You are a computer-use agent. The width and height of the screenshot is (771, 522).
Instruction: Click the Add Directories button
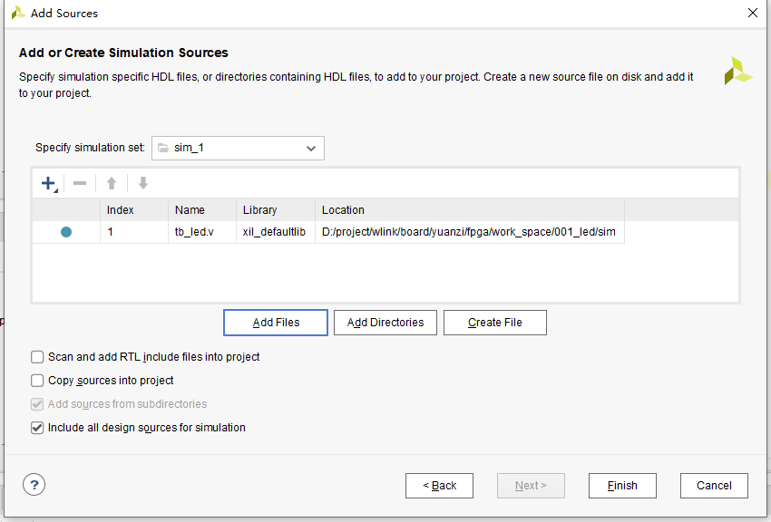[x=385, y=323]
